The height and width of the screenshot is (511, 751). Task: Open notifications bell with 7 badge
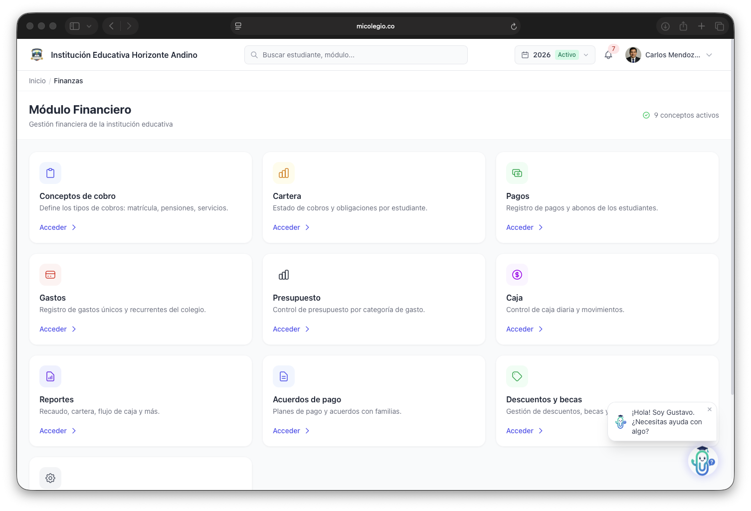(x=608, y=55)
